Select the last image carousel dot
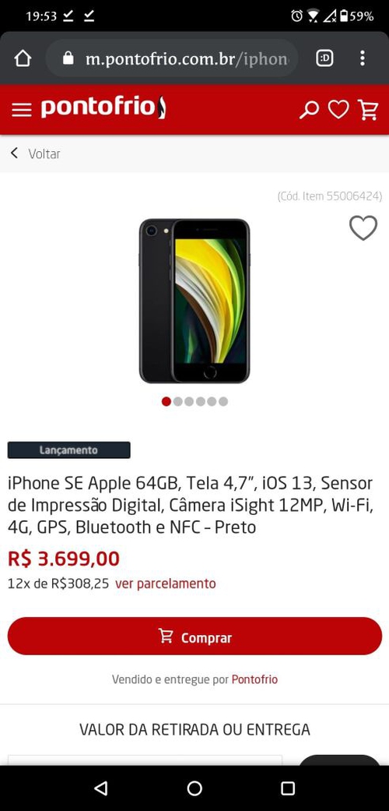389x811 pixels. pos(223,401)
